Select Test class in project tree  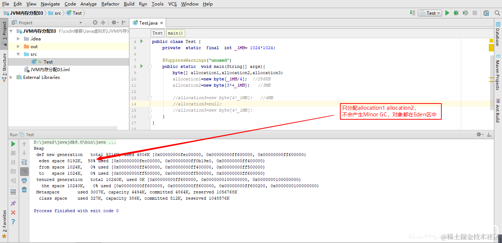point(48,62)
